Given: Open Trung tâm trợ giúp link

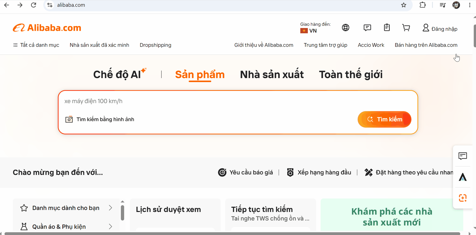Looking at the screenshot, I should click(x=325, y=45).
